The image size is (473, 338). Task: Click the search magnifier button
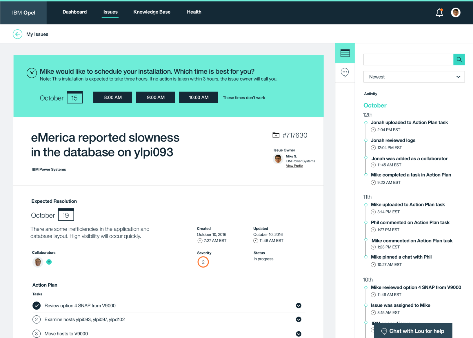pyautogui.click(x=459, y=59)
